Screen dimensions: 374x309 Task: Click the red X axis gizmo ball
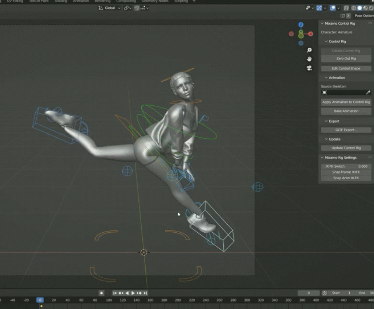point(311,34)
